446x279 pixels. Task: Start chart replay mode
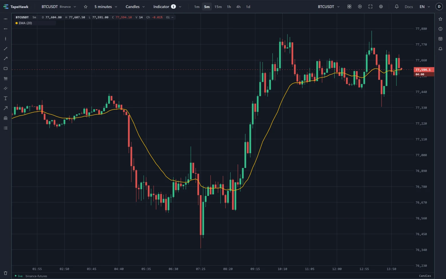coord(360,7)
